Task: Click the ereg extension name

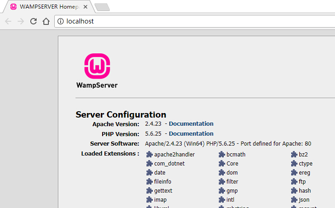Action: 304,173
